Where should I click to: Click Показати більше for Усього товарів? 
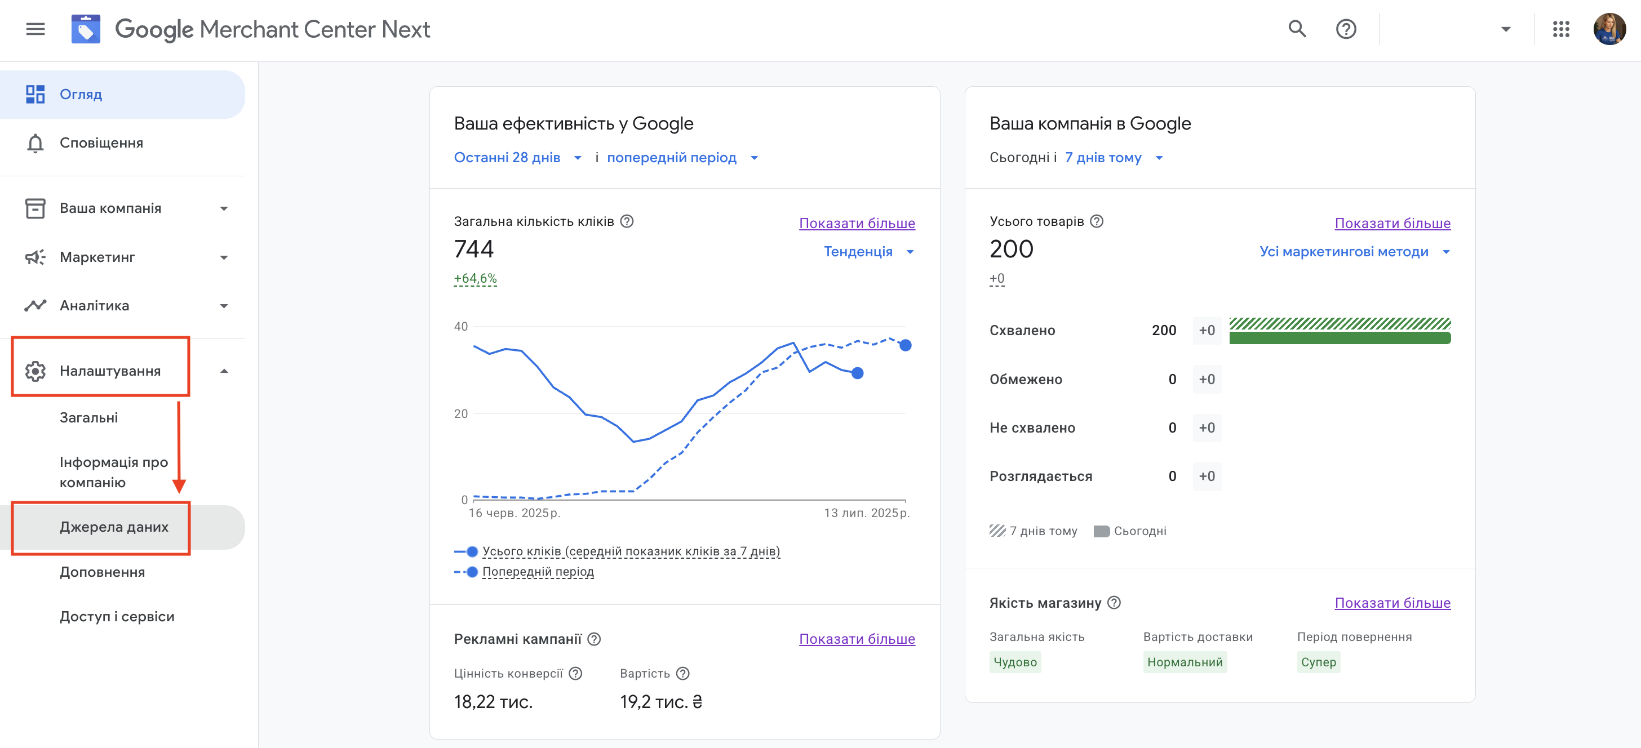coord(1392,224)
